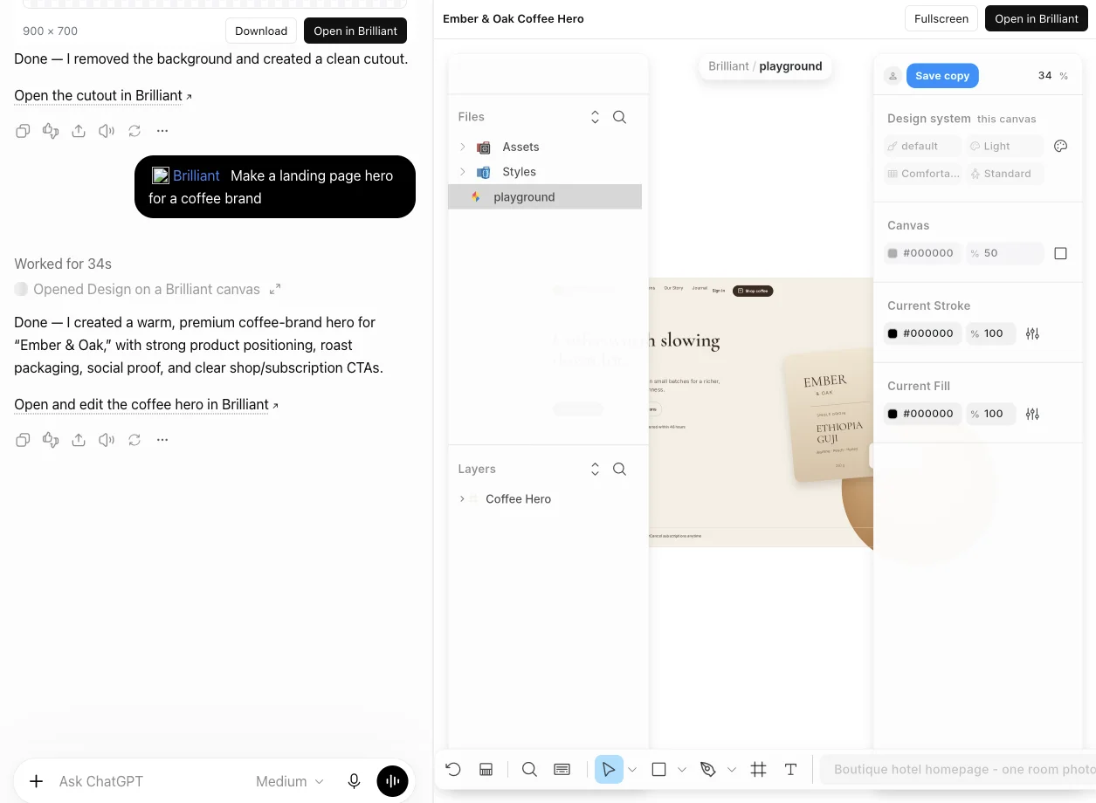Collapse or expand the Layers section
This screenshot has width=1096, height=803.
point(595,470)
